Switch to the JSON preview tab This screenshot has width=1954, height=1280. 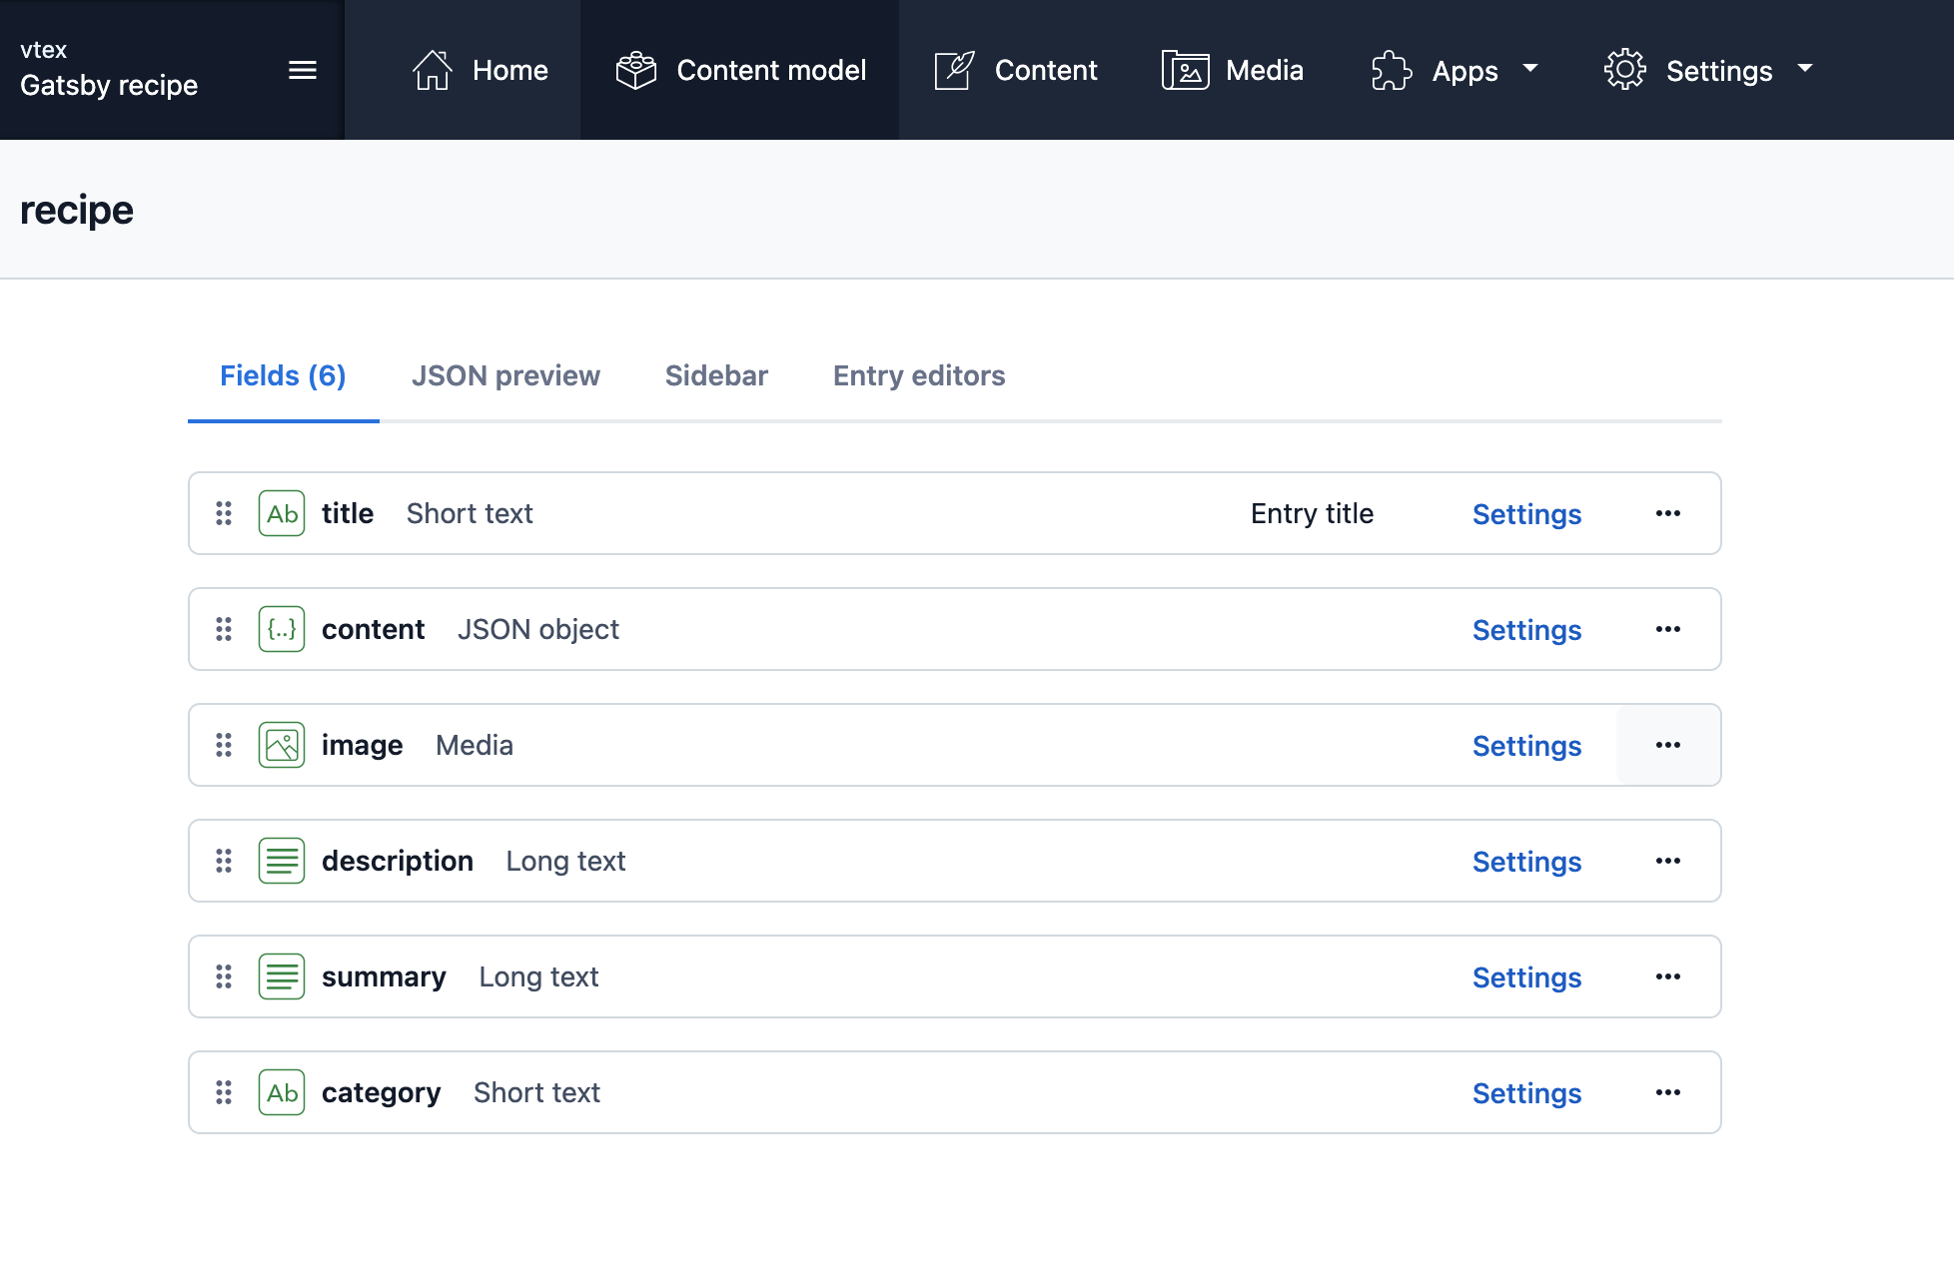[x=505, y=375]
